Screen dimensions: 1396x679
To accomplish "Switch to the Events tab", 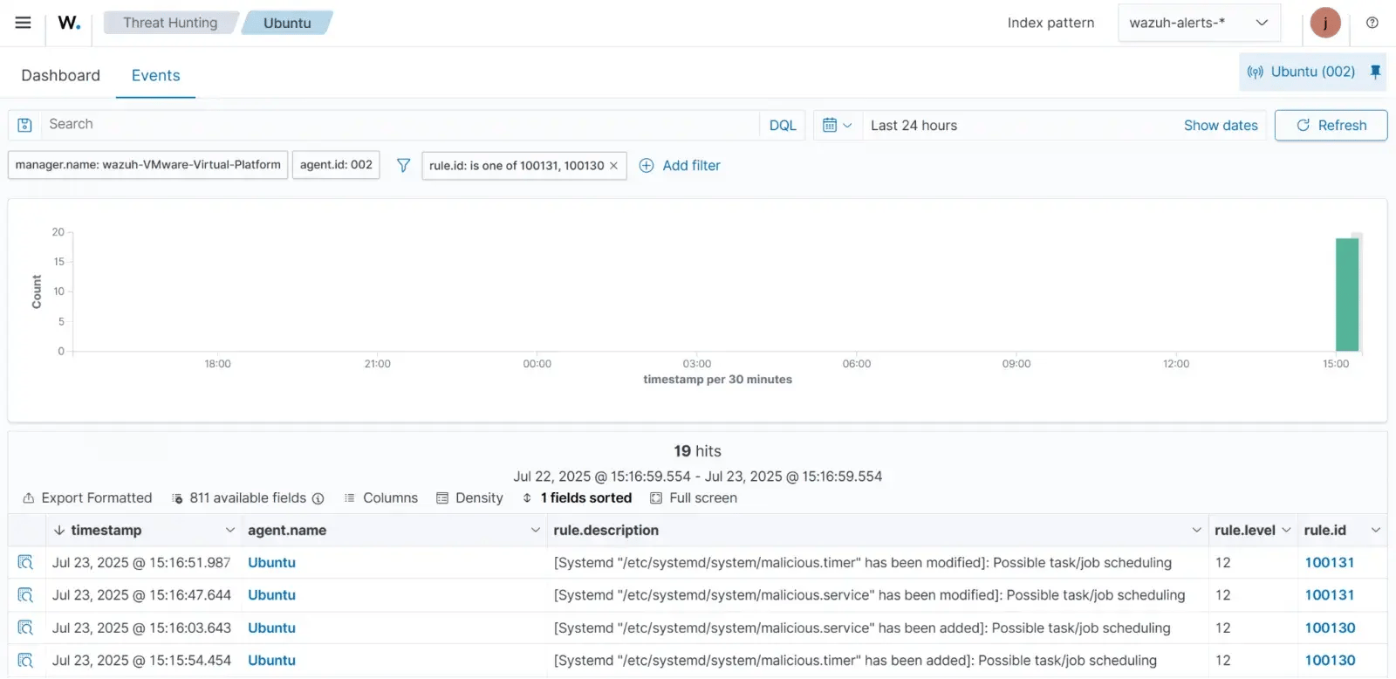I will click(155, 75).
